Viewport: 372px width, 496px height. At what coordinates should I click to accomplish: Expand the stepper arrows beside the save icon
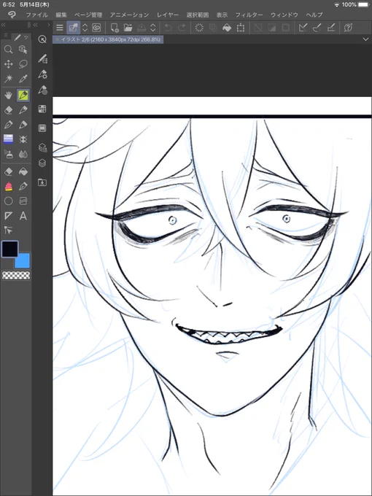[152, 28]
